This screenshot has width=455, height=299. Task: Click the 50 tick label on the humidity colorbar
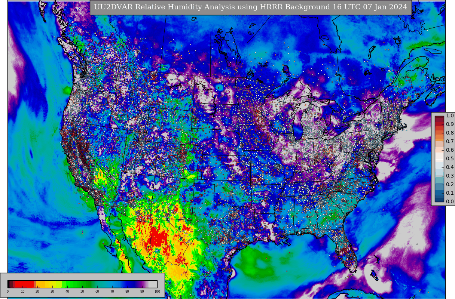[82, 292]
